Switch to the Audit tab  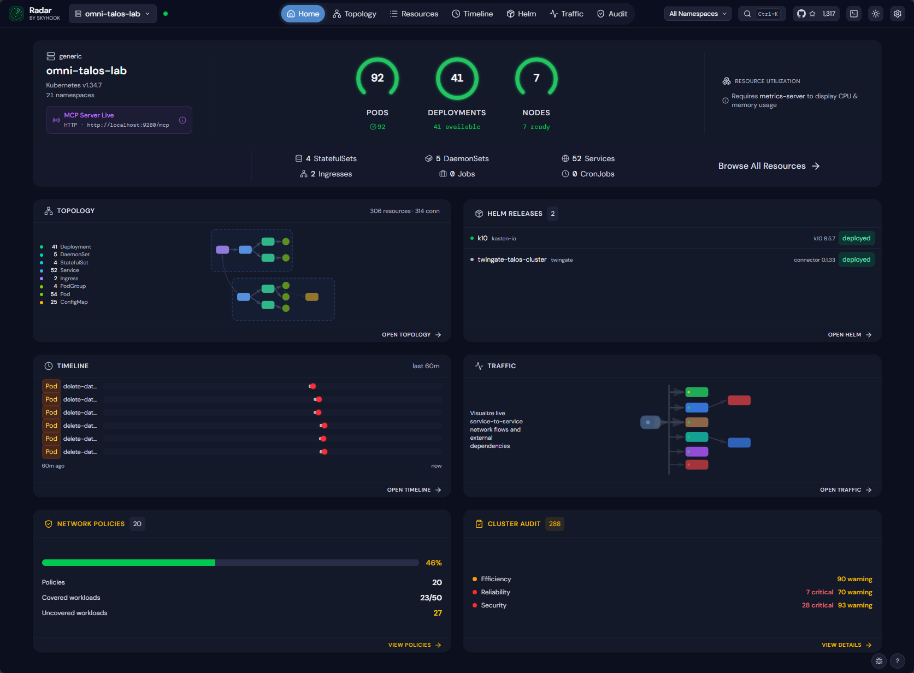[x=612, y=14]
